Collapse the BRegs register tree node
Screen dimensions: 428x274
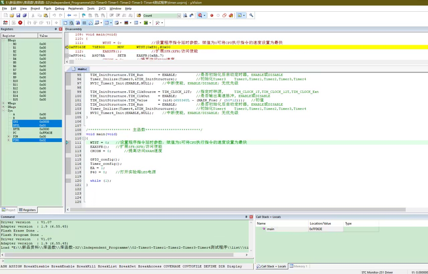pos(4,40)
